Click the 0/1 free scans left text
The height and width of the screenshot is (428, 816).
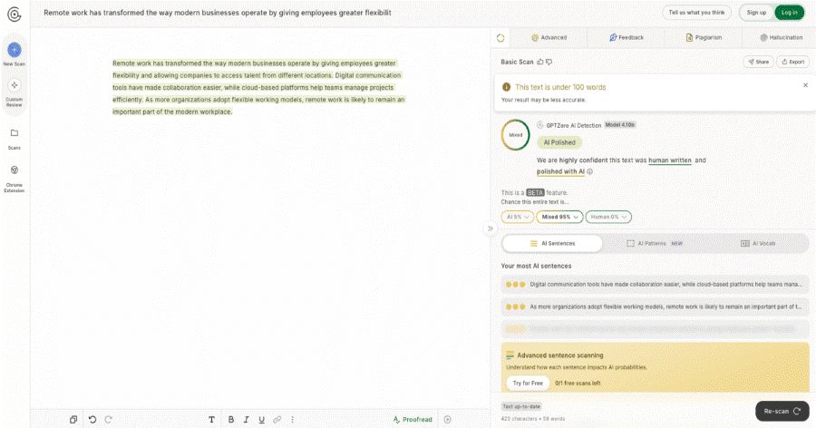(x=578, y=384)
